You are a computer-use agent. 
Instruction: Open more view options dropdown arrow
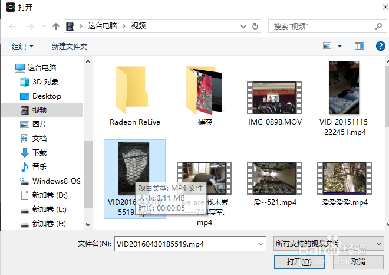click(x=339, y=46)
